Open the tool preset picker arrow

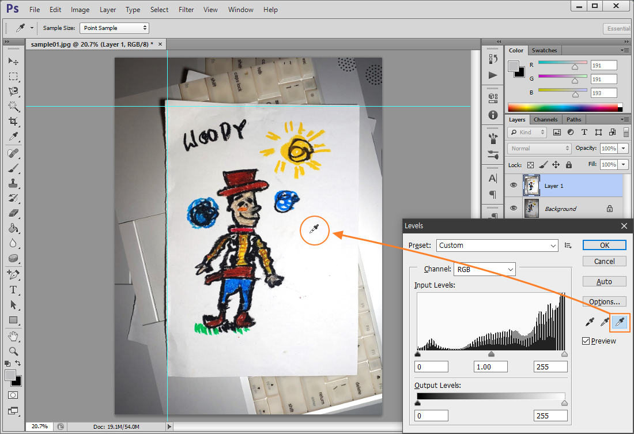32,28
